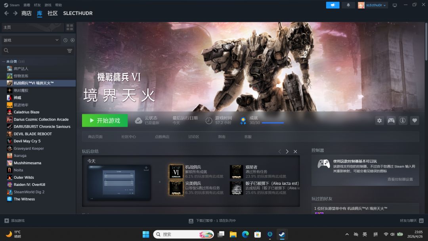This screenshot has height=241, width=428.
Task: Open the 查看 menu
Action: (x=27, y=5)
